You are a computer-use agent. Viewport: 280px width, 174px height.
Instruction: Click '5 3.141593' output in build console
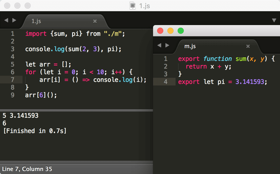point(20,116)
